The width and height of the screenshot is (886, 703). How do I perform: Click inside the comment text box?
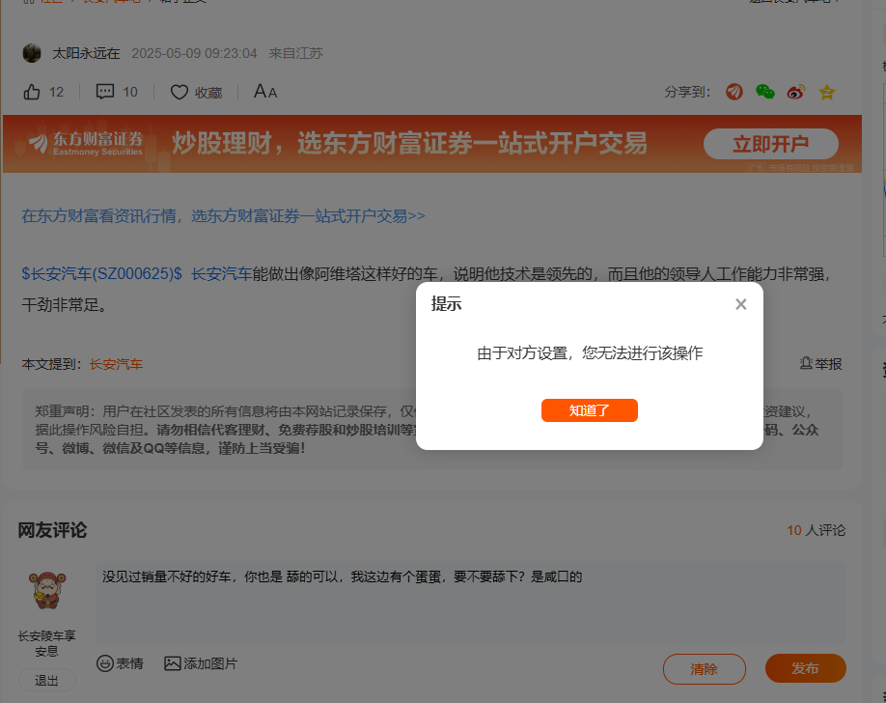471,603
